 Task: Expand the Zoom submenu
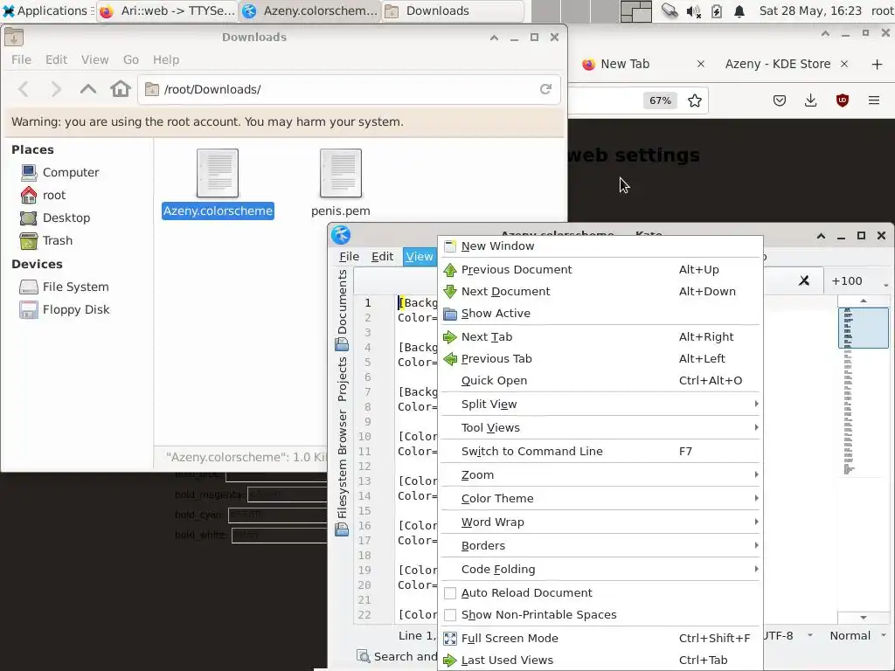click(600, 474)
